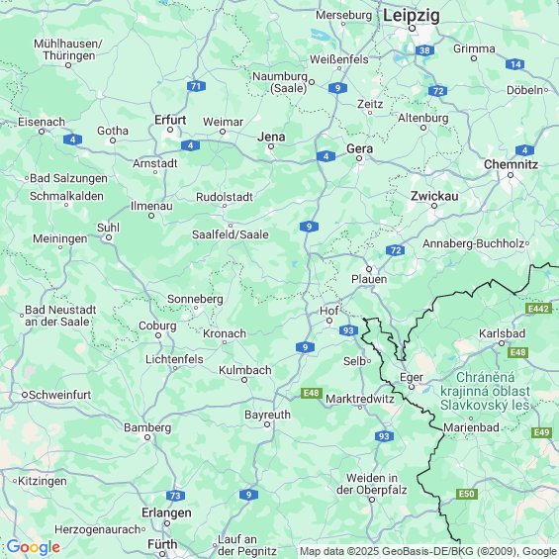Click the Chemnitz city marker
The image size is (559, 559).
tap(511, 175)
